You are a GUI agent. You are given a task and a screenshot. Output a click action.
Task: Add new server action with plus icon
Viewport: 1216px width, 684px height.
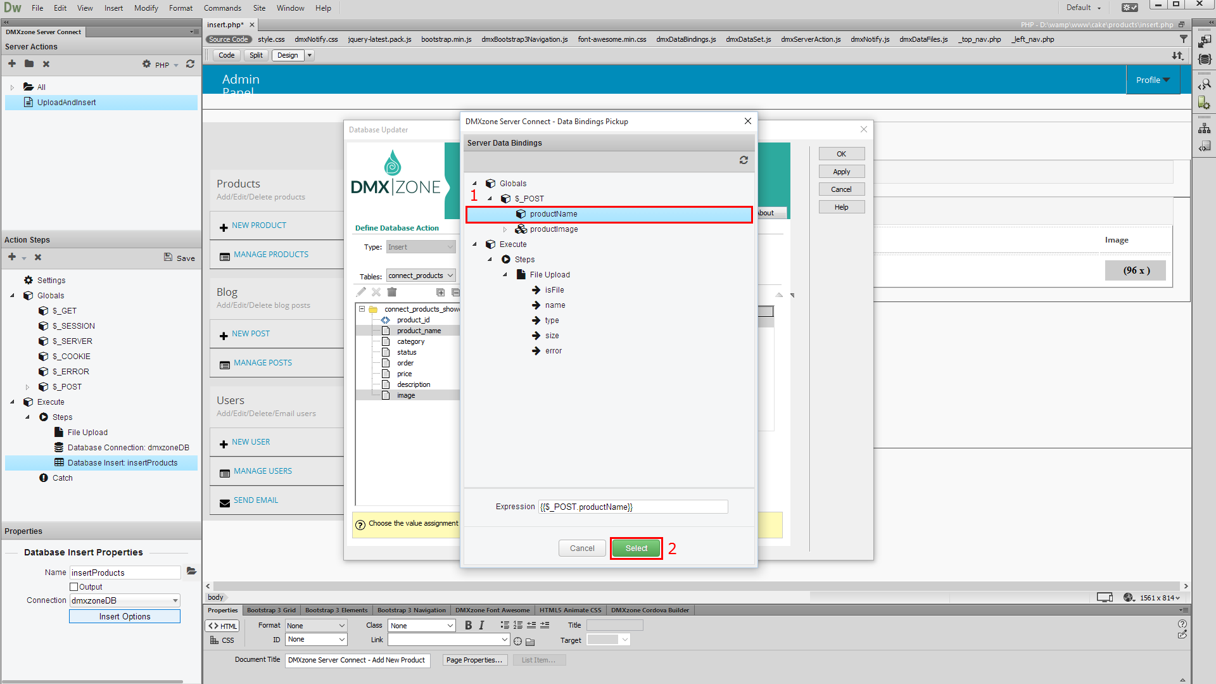pos(12,64)
